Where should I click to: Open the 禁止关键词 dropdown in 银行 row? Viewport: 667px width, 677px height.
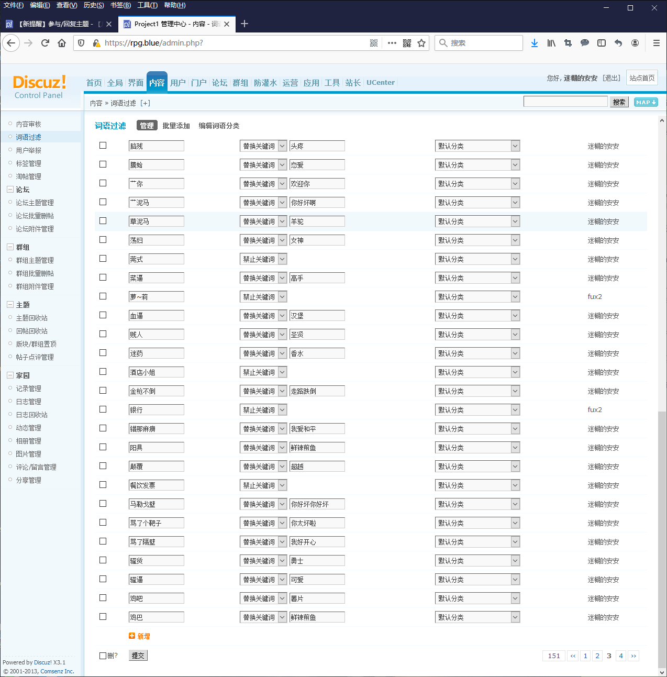(263, 410)
